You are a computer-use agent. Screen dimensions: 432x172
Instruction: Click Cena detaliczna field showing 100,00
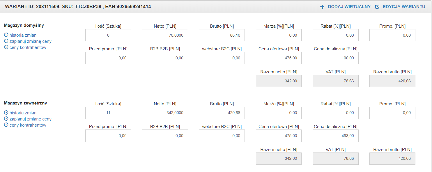[x=335, y=58]
